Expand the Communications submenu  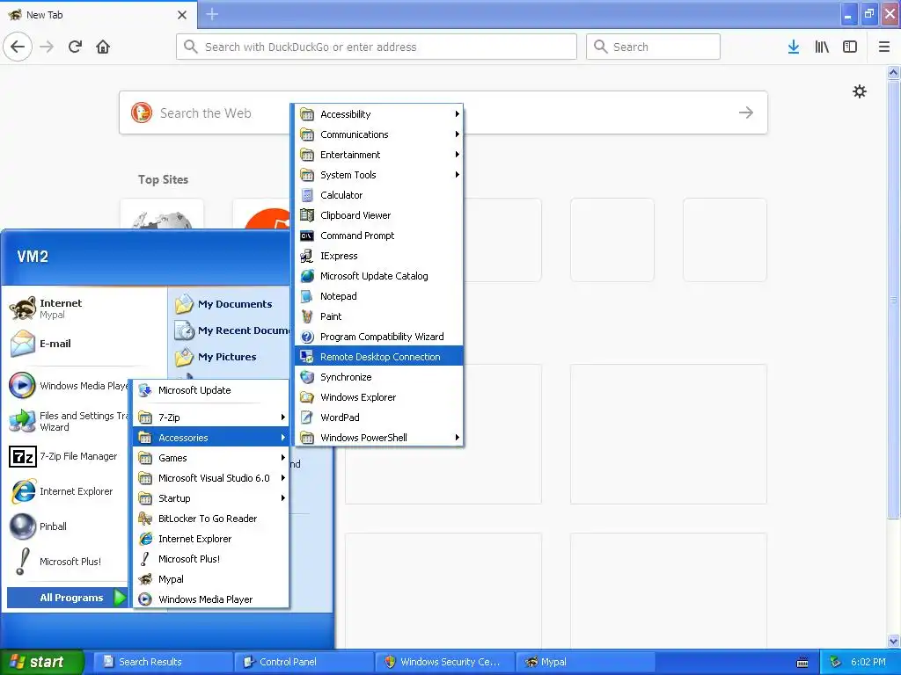pos(378,134)
